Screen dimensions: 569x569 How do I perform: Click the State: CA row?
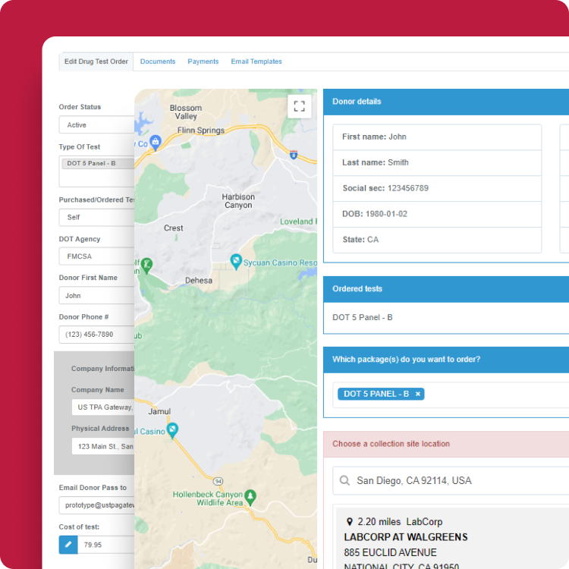437,240
